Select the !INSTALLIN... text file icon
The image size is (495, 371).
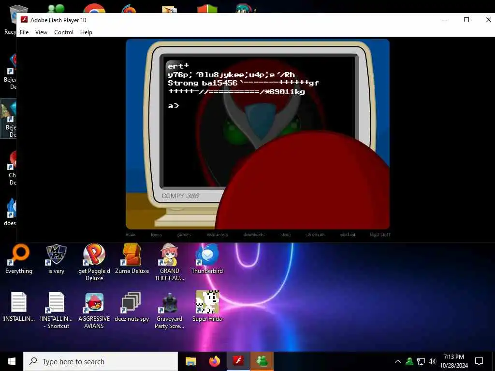coord(19,307)
